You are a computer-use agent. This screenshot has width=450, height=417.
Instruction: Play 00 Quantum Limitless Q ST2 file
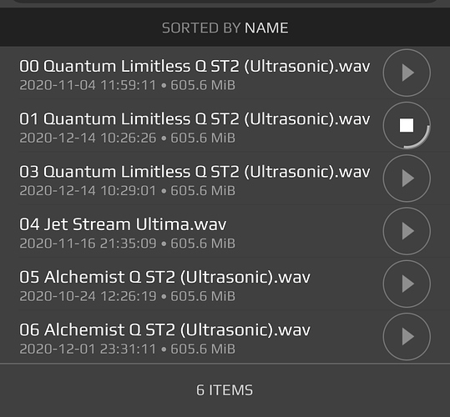407,73
